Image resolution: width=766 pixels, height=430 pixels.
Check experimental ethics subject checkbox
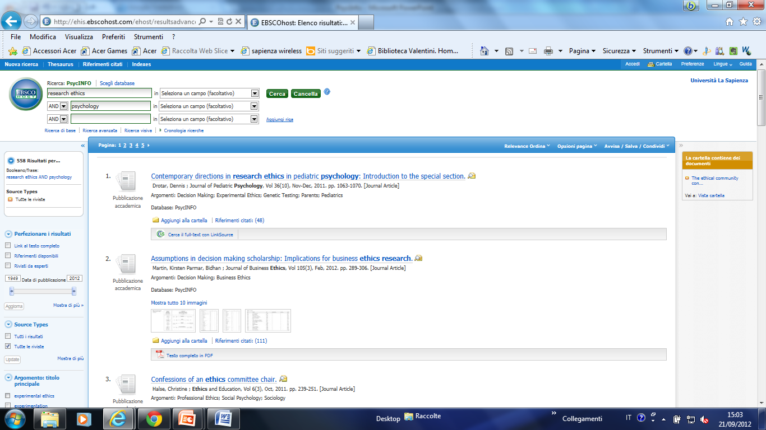tap(8, 396)
